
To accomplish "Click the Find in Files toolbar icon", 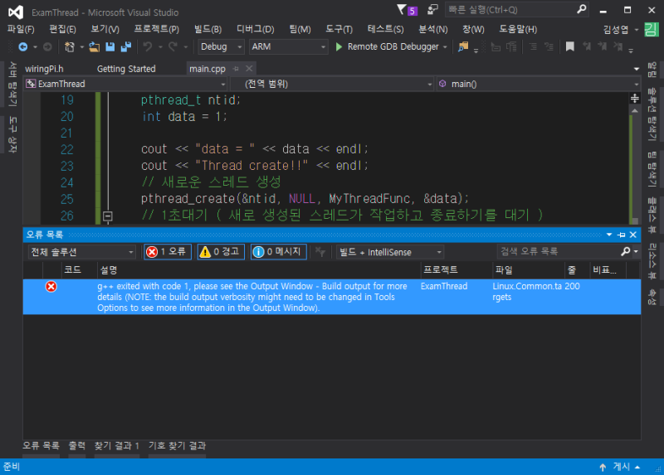I will click(463, 47).
